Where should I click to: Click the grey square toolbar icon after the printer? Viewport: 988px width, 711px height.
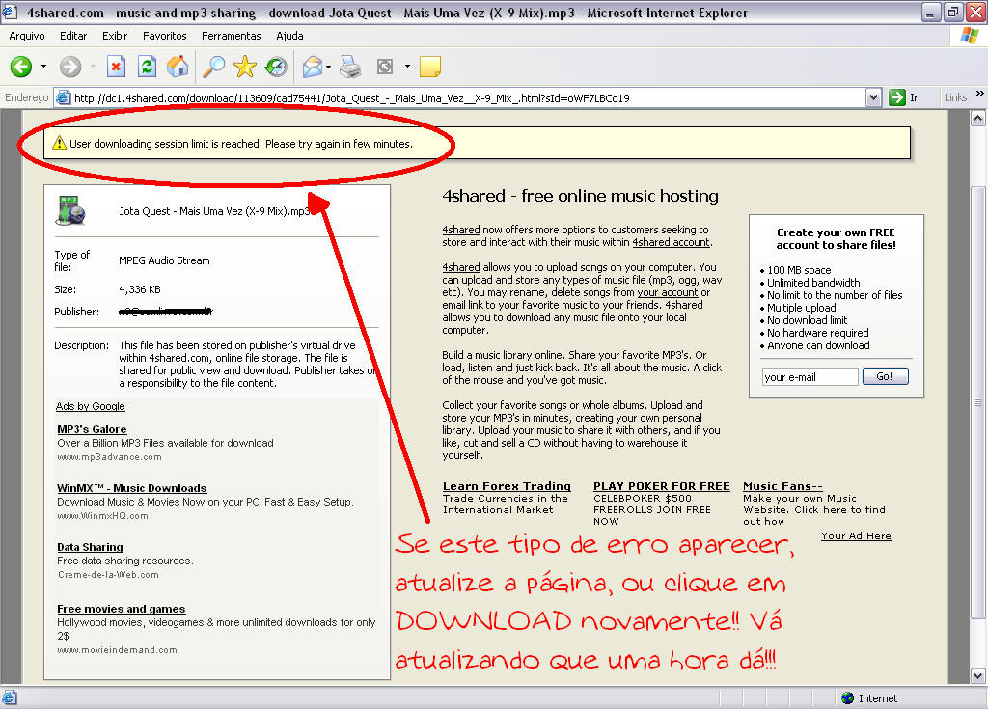384,67
